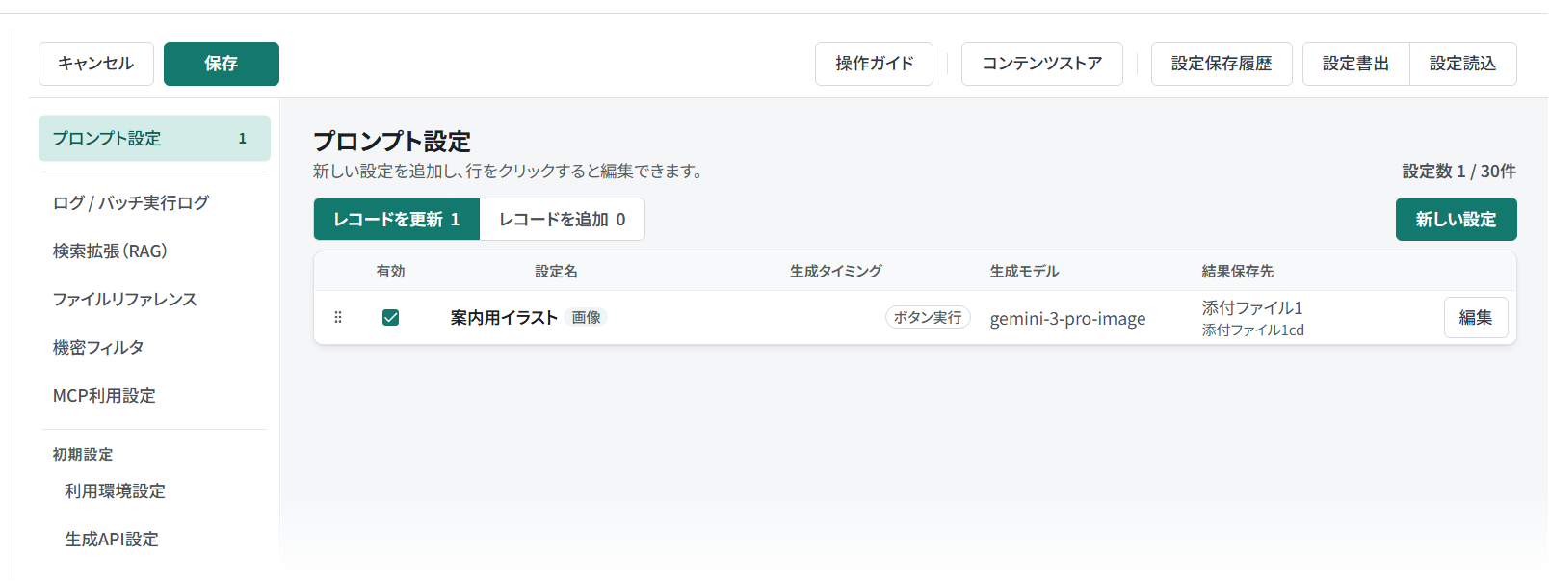Click the 有効 column header
The height and width of the screenshot is (581, 1550).
[x=391, y=272]
